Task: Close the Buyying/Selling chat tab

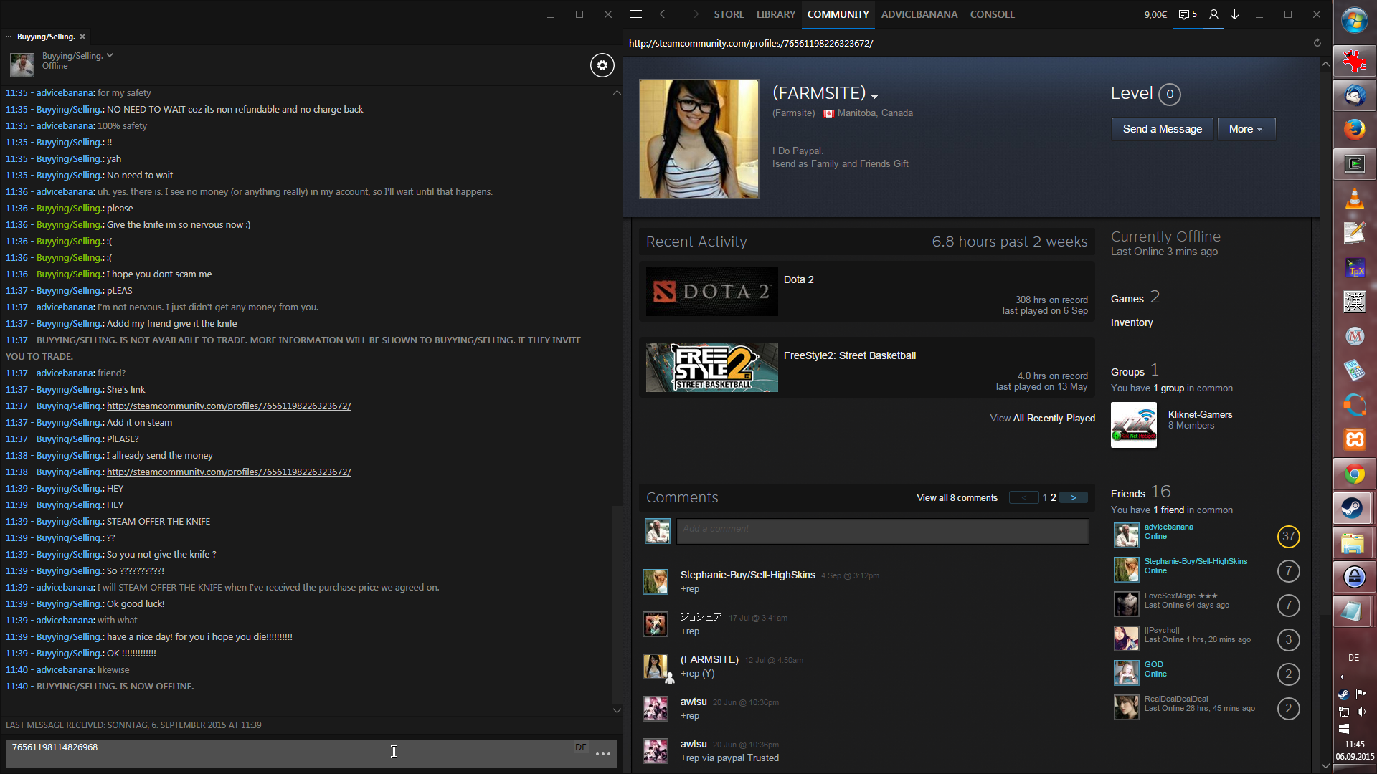Action: coord(82,37)
